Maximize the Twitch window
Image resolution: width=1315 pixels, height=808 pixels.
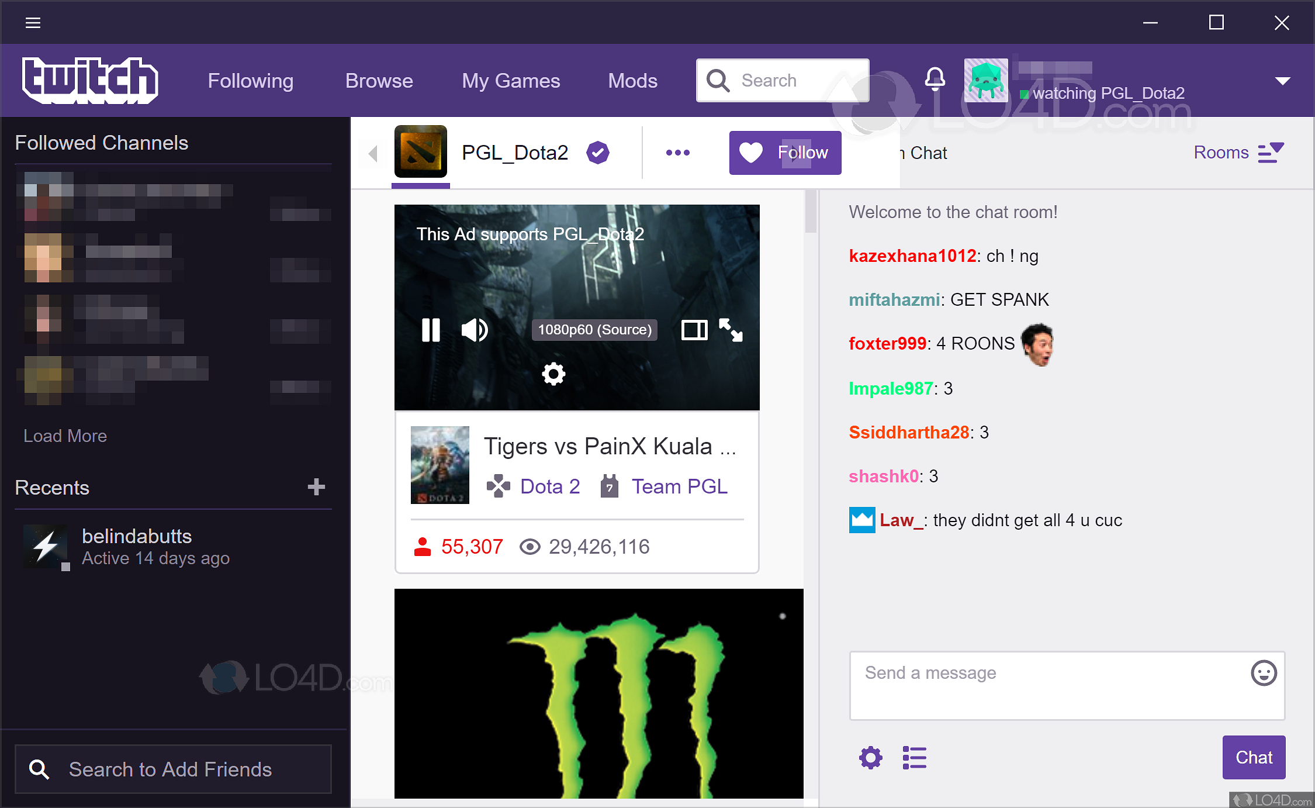tap(1216, 22)
